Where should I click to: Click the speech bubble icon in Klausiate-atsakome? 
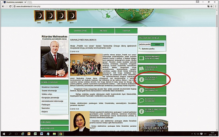[x=141, y=101]
